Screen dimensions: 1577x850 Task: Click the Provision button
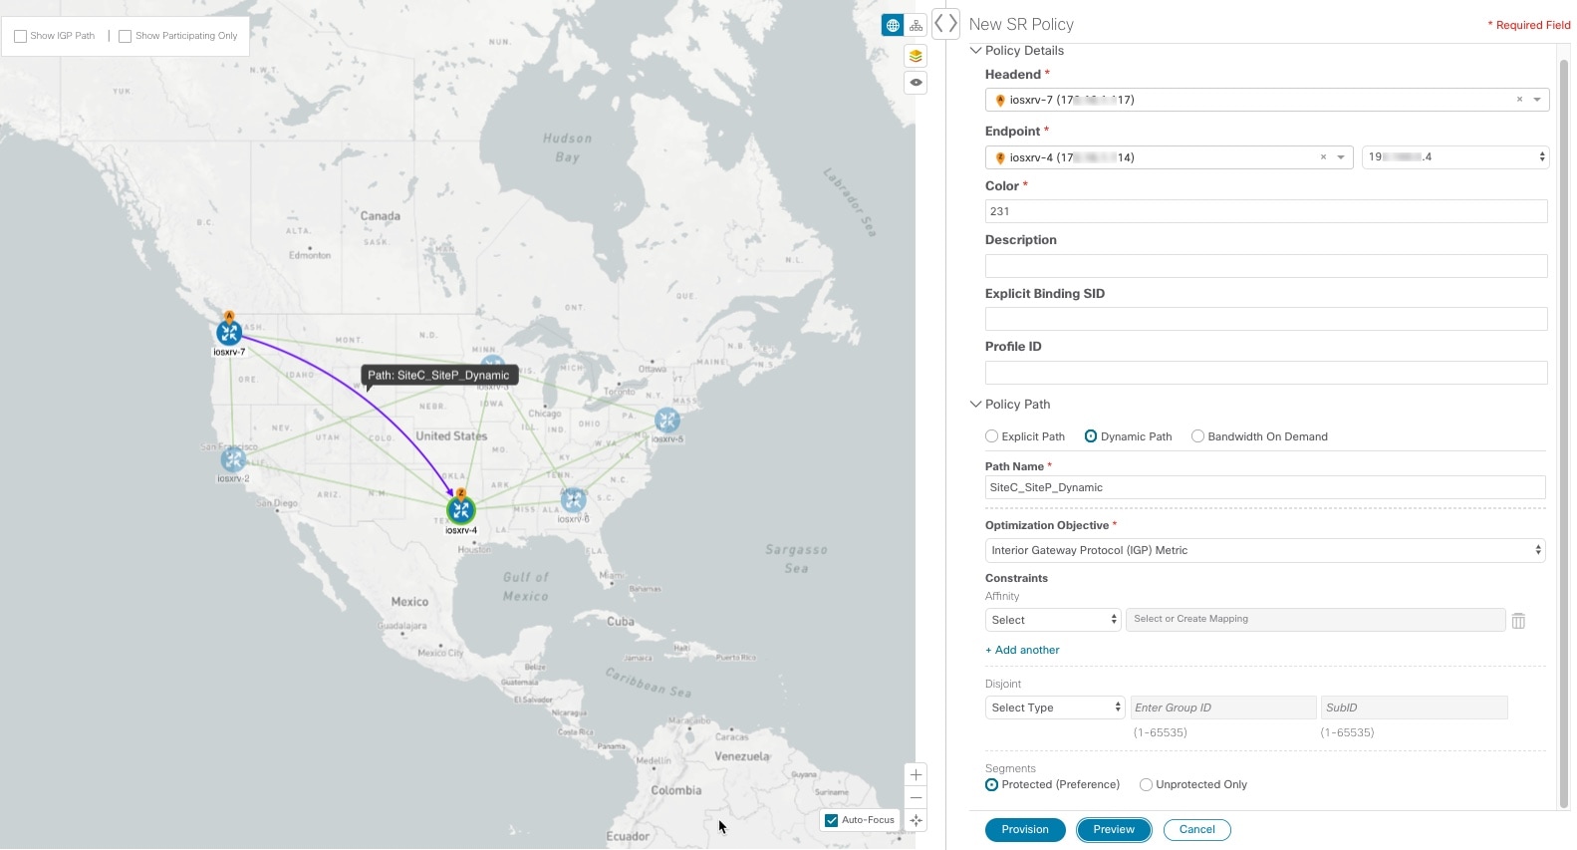tap(1025, 829)
